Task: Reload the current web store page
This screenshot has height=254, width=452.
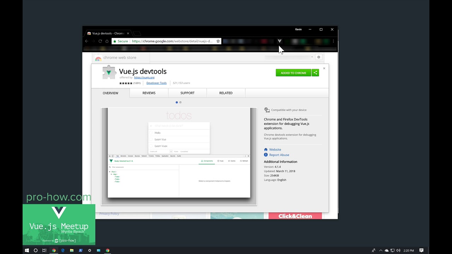Action: coord(100,41)
